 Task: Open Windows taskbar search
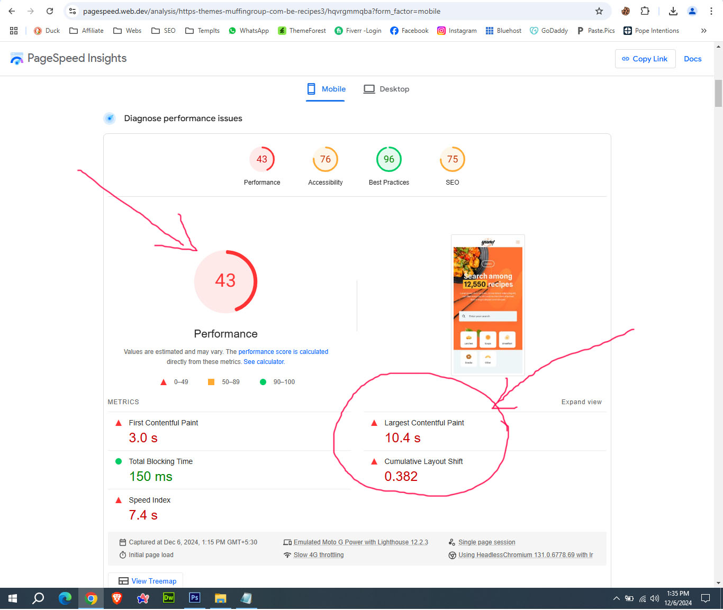pyautogui.click(x=38, y=598)
